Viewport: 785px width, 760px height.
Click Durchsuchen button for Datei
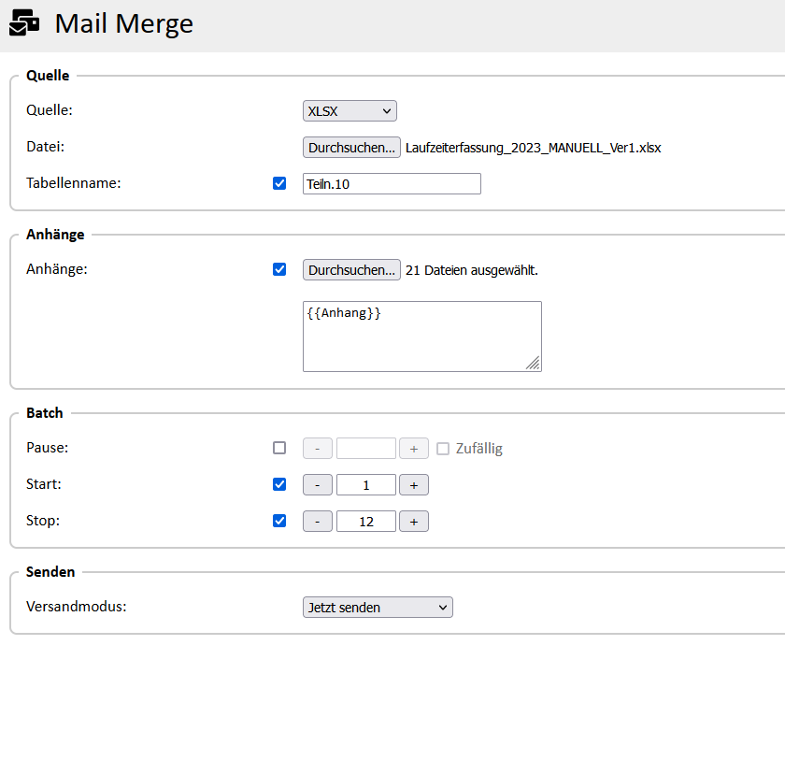[x=351, y=148]
